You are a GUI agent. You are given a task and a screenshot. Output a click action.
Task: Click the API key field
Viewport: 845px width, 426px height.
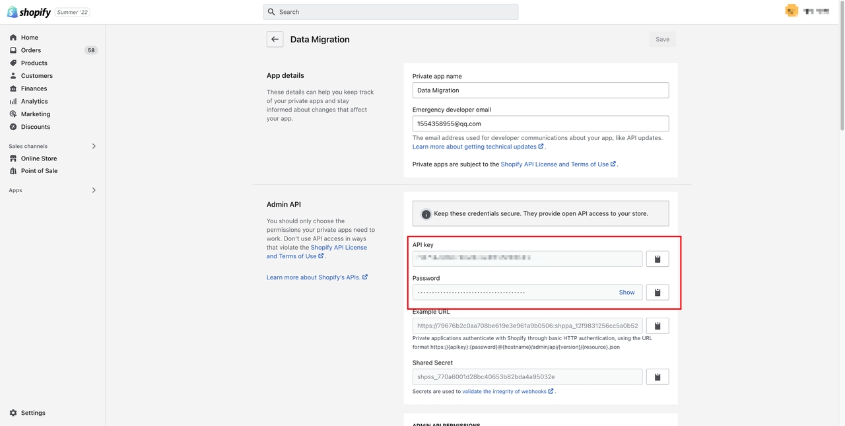point(527,259)
